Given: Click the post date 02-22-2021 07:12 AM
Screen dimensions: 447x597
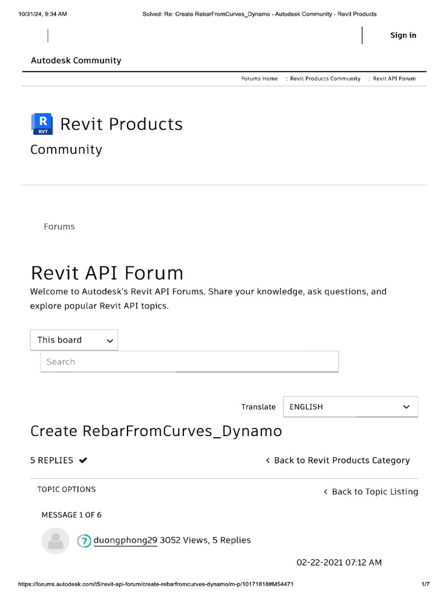Looking at the screenshot, I should tap(339, 563).
